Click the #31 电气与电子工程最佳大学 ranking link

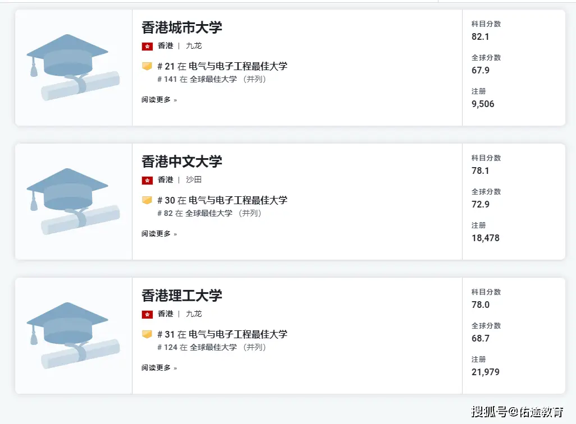click(x=222, y=334)
